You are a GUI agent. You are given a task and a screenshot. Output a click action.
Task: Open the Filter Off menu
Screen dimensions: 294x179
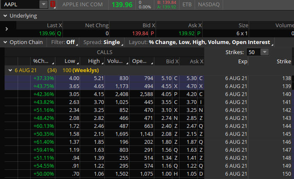click(64, 42)
